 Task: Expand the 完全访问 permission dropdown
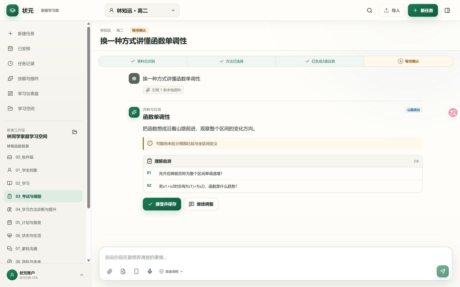coord(171,271)
